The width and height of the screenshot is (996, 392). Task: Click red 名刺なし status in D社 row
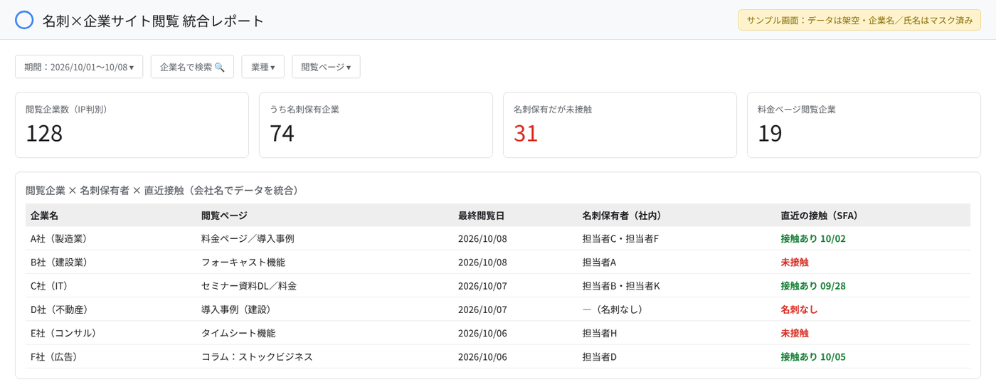[x=799, y=309]
